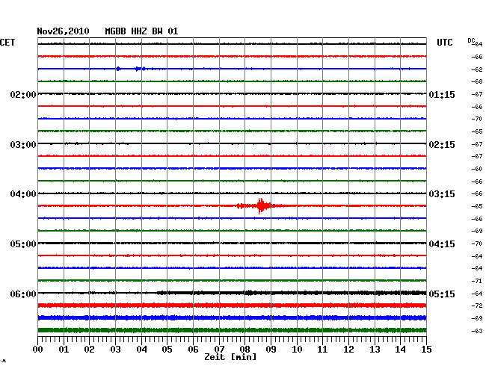
Task: Click minute tick label 13
Action: point(375,350)
